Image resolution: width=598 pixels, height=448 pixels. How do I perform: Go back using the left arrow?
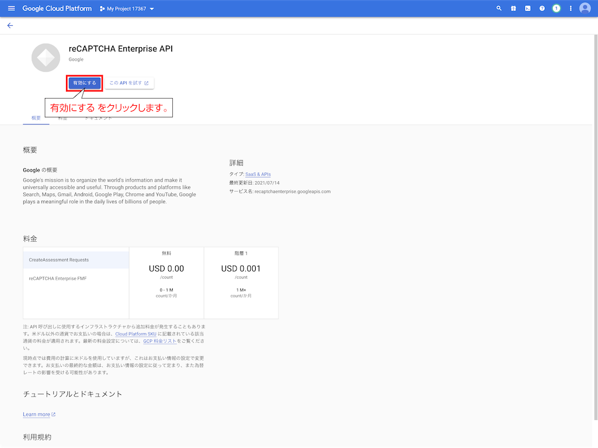(11, 26)
